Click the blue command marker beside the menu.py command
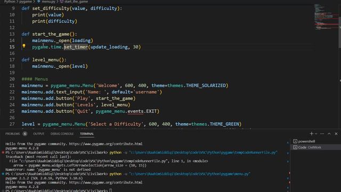Screen dimensions: 341x192 pyautogui.click(x=3, y=174)
